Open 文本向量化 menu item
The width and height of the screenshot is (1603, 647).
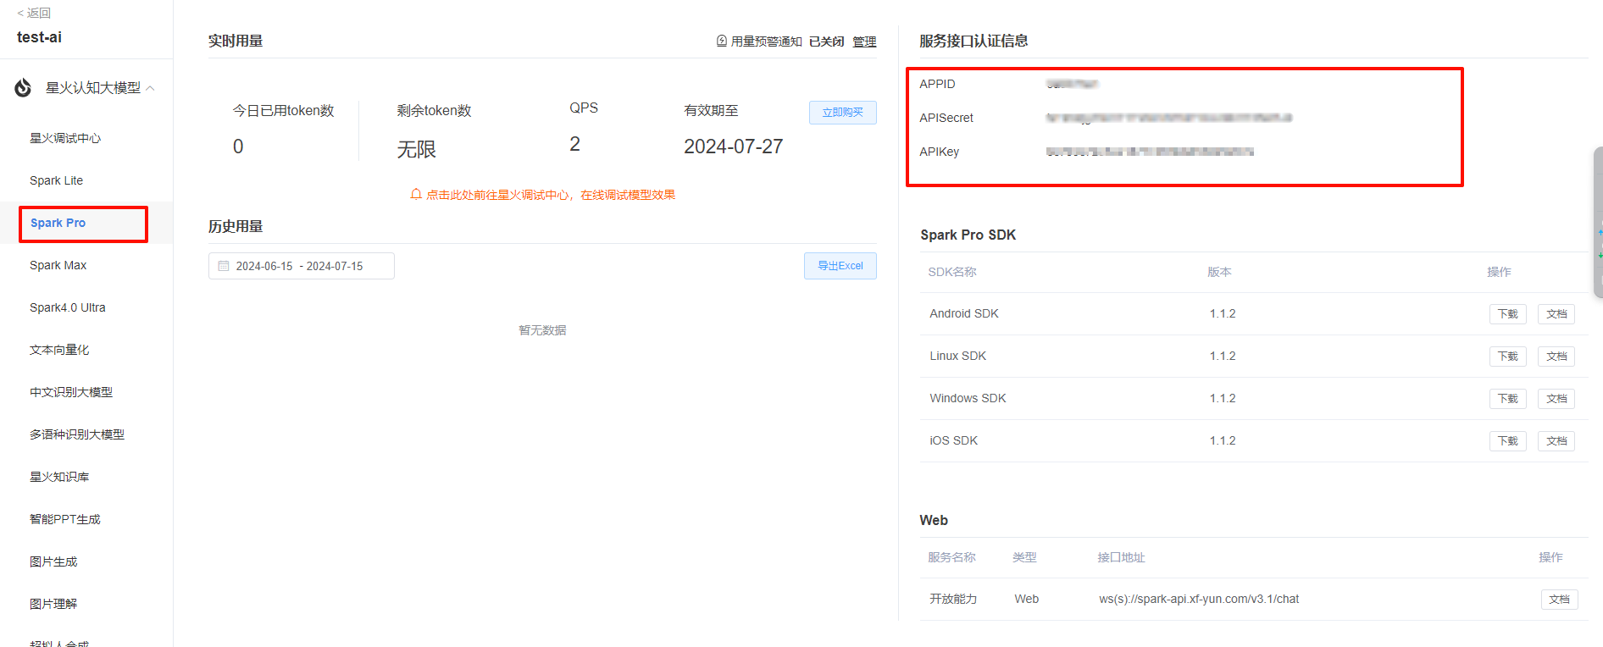tap(59, 350)
